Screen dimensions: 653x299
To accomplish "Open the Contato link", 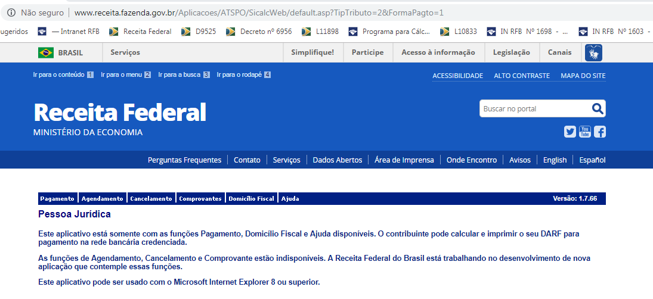I will (x=247, y=160).
